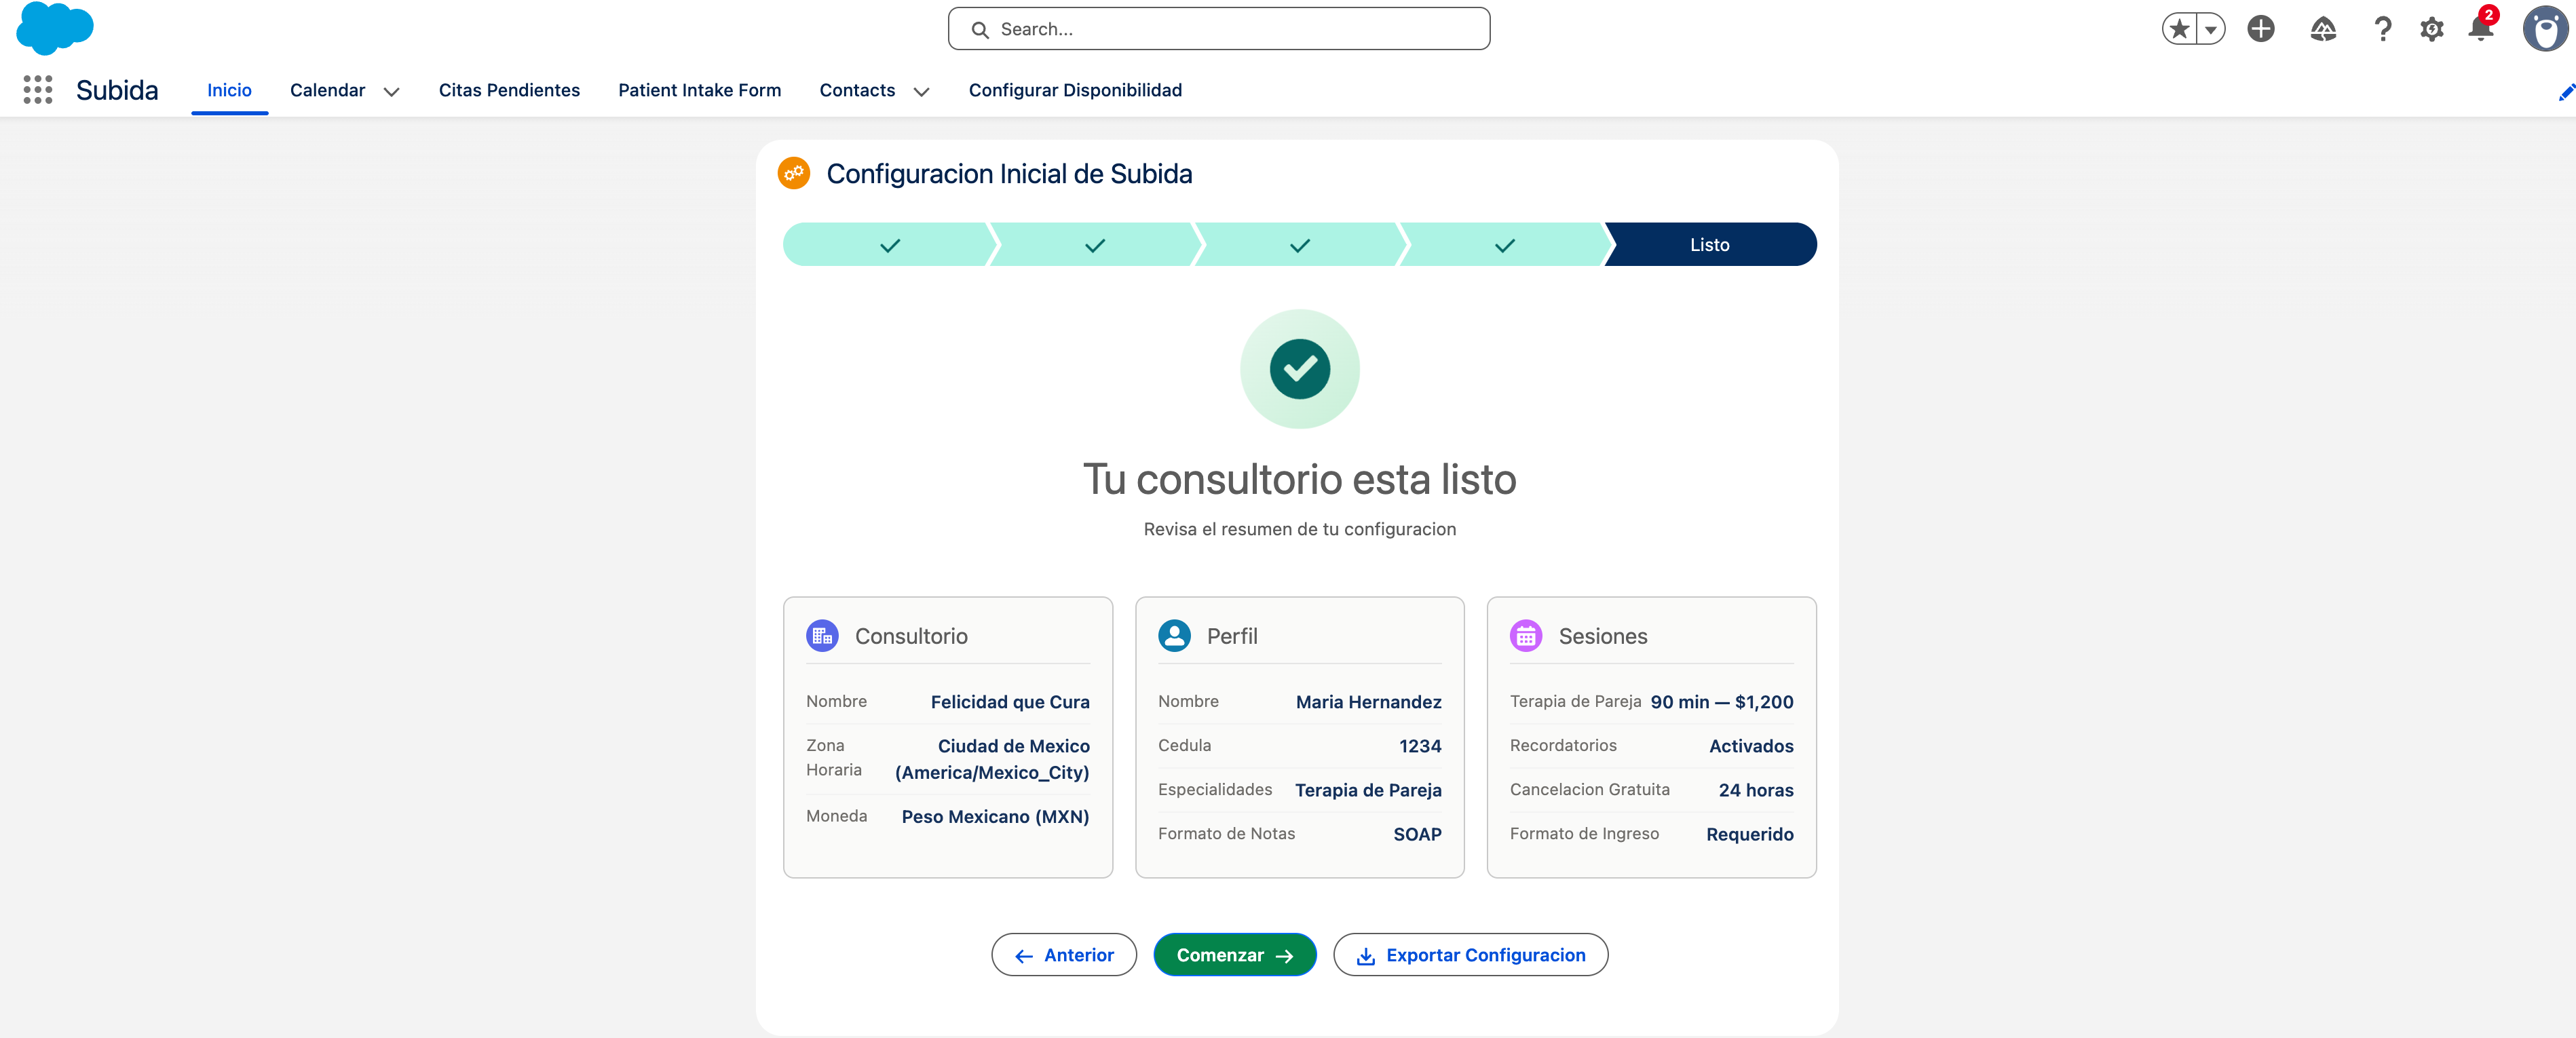
Task: Click the Recordatorios 'Activados' value
Action: (1751, 746)
